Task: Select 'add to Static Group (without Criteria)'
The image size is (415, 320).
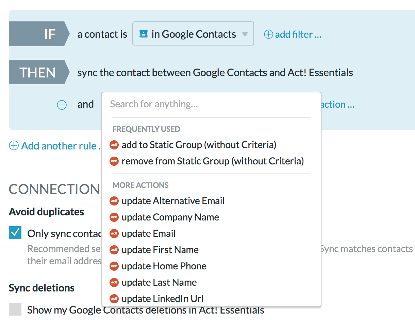Action: pos(199,145)
